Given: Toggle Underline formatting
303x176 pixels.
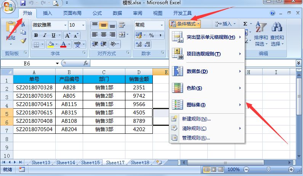Looking at the screenshot, I should coord(53,35).
